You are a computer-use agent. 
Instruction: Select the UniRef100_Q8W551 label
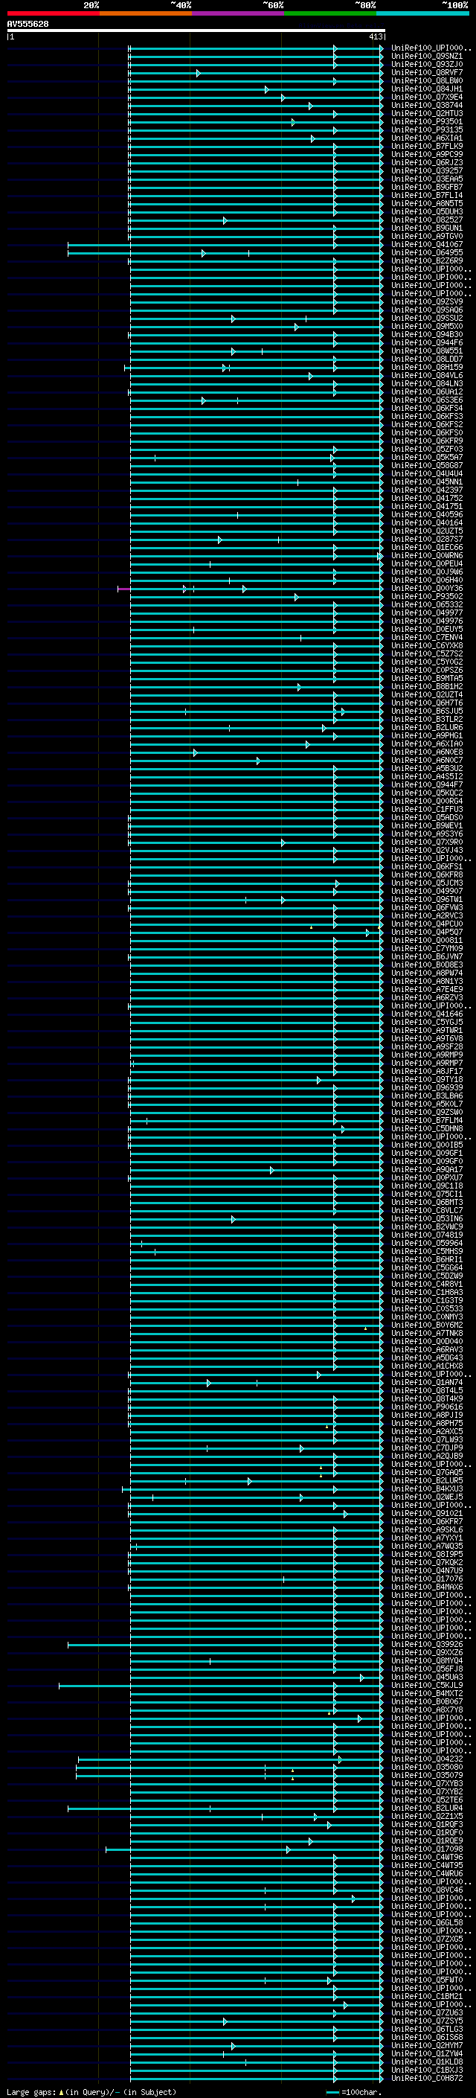pyautogui.click(x=427, y=351)
